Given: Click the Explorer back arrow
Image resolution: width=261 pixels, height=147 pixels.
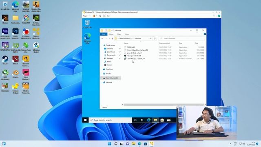Looking at the screenshot, I should point(102,38).
